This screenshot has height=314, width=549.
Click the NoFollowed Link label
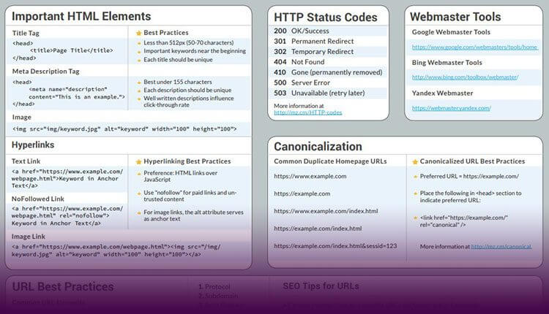[x=38, y=199]
